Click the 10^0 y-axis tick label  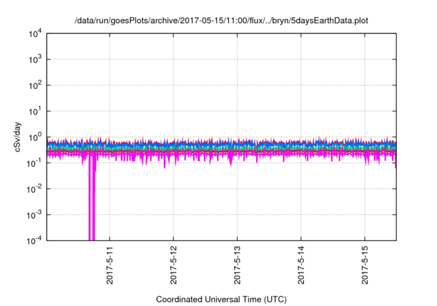(x=34, y=137)
